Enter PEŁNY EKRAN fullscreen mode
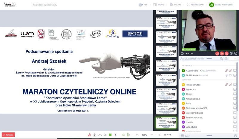Viewport: 239px width, 139px height. pyautogui.click(x=196, y=5)
